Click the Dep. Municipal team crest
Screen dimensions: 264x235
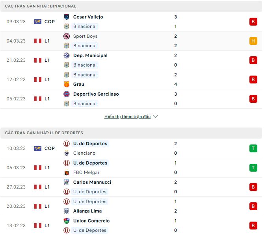pyautogui.click(x=67, y=56)
